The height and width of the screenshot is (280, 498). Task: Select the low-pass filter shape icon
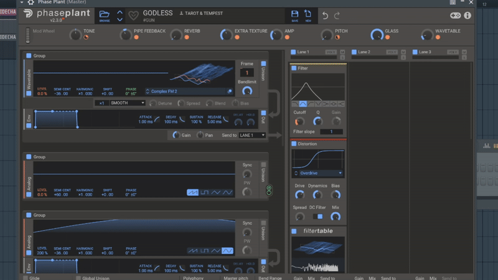295,104
